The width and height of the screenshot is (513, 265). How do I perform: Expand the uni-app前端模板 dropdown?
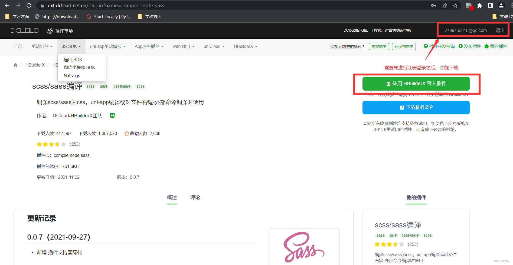(x=107, y=46)
